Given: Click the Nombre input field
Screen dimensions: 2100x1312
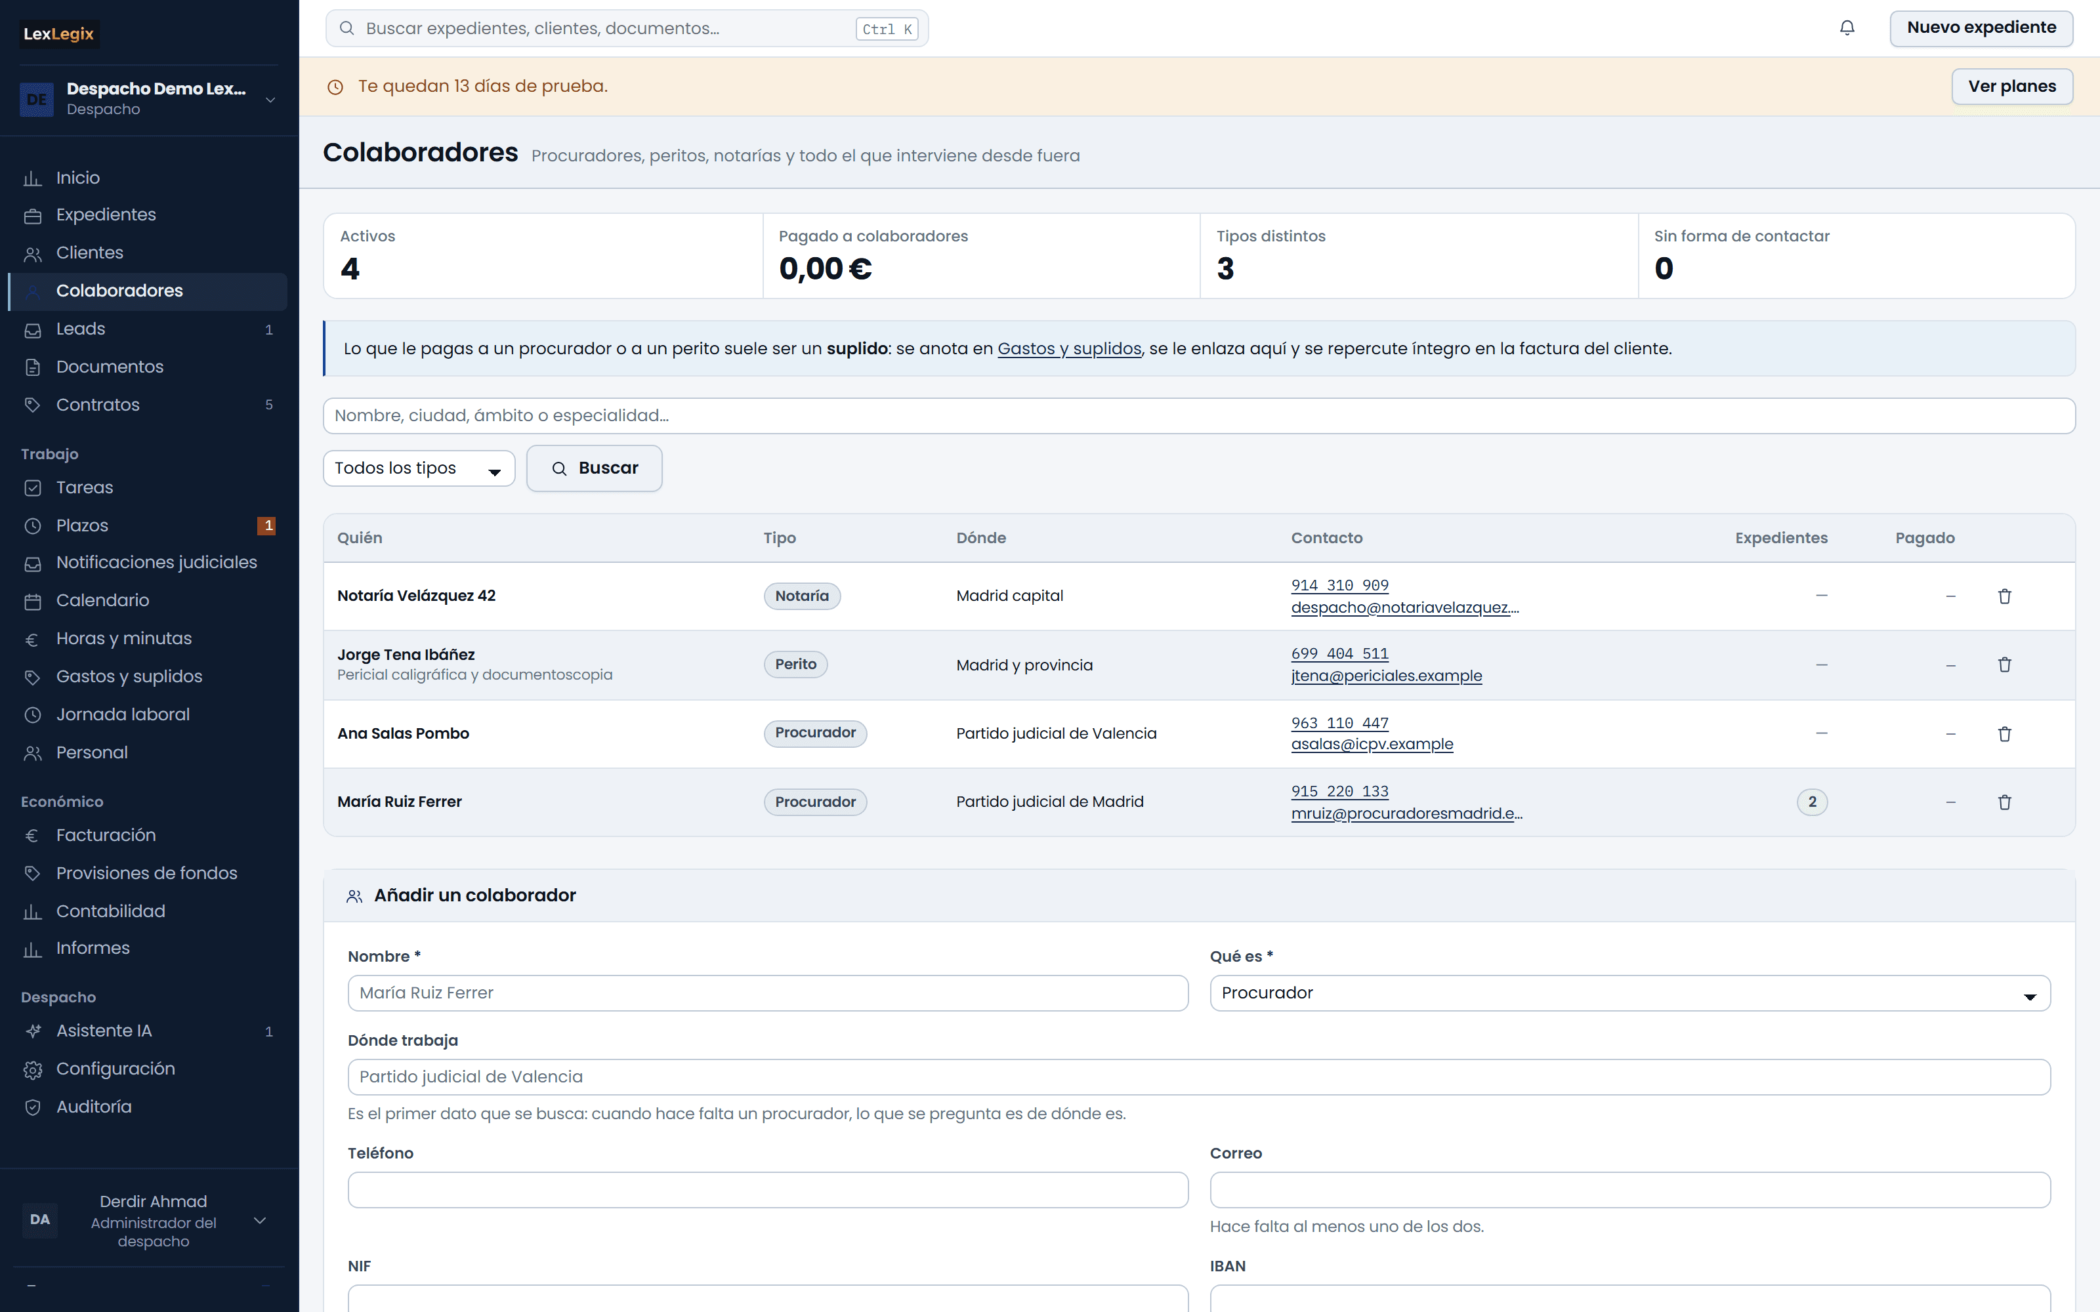Looking at the screenshot, I should pos(768,993).
